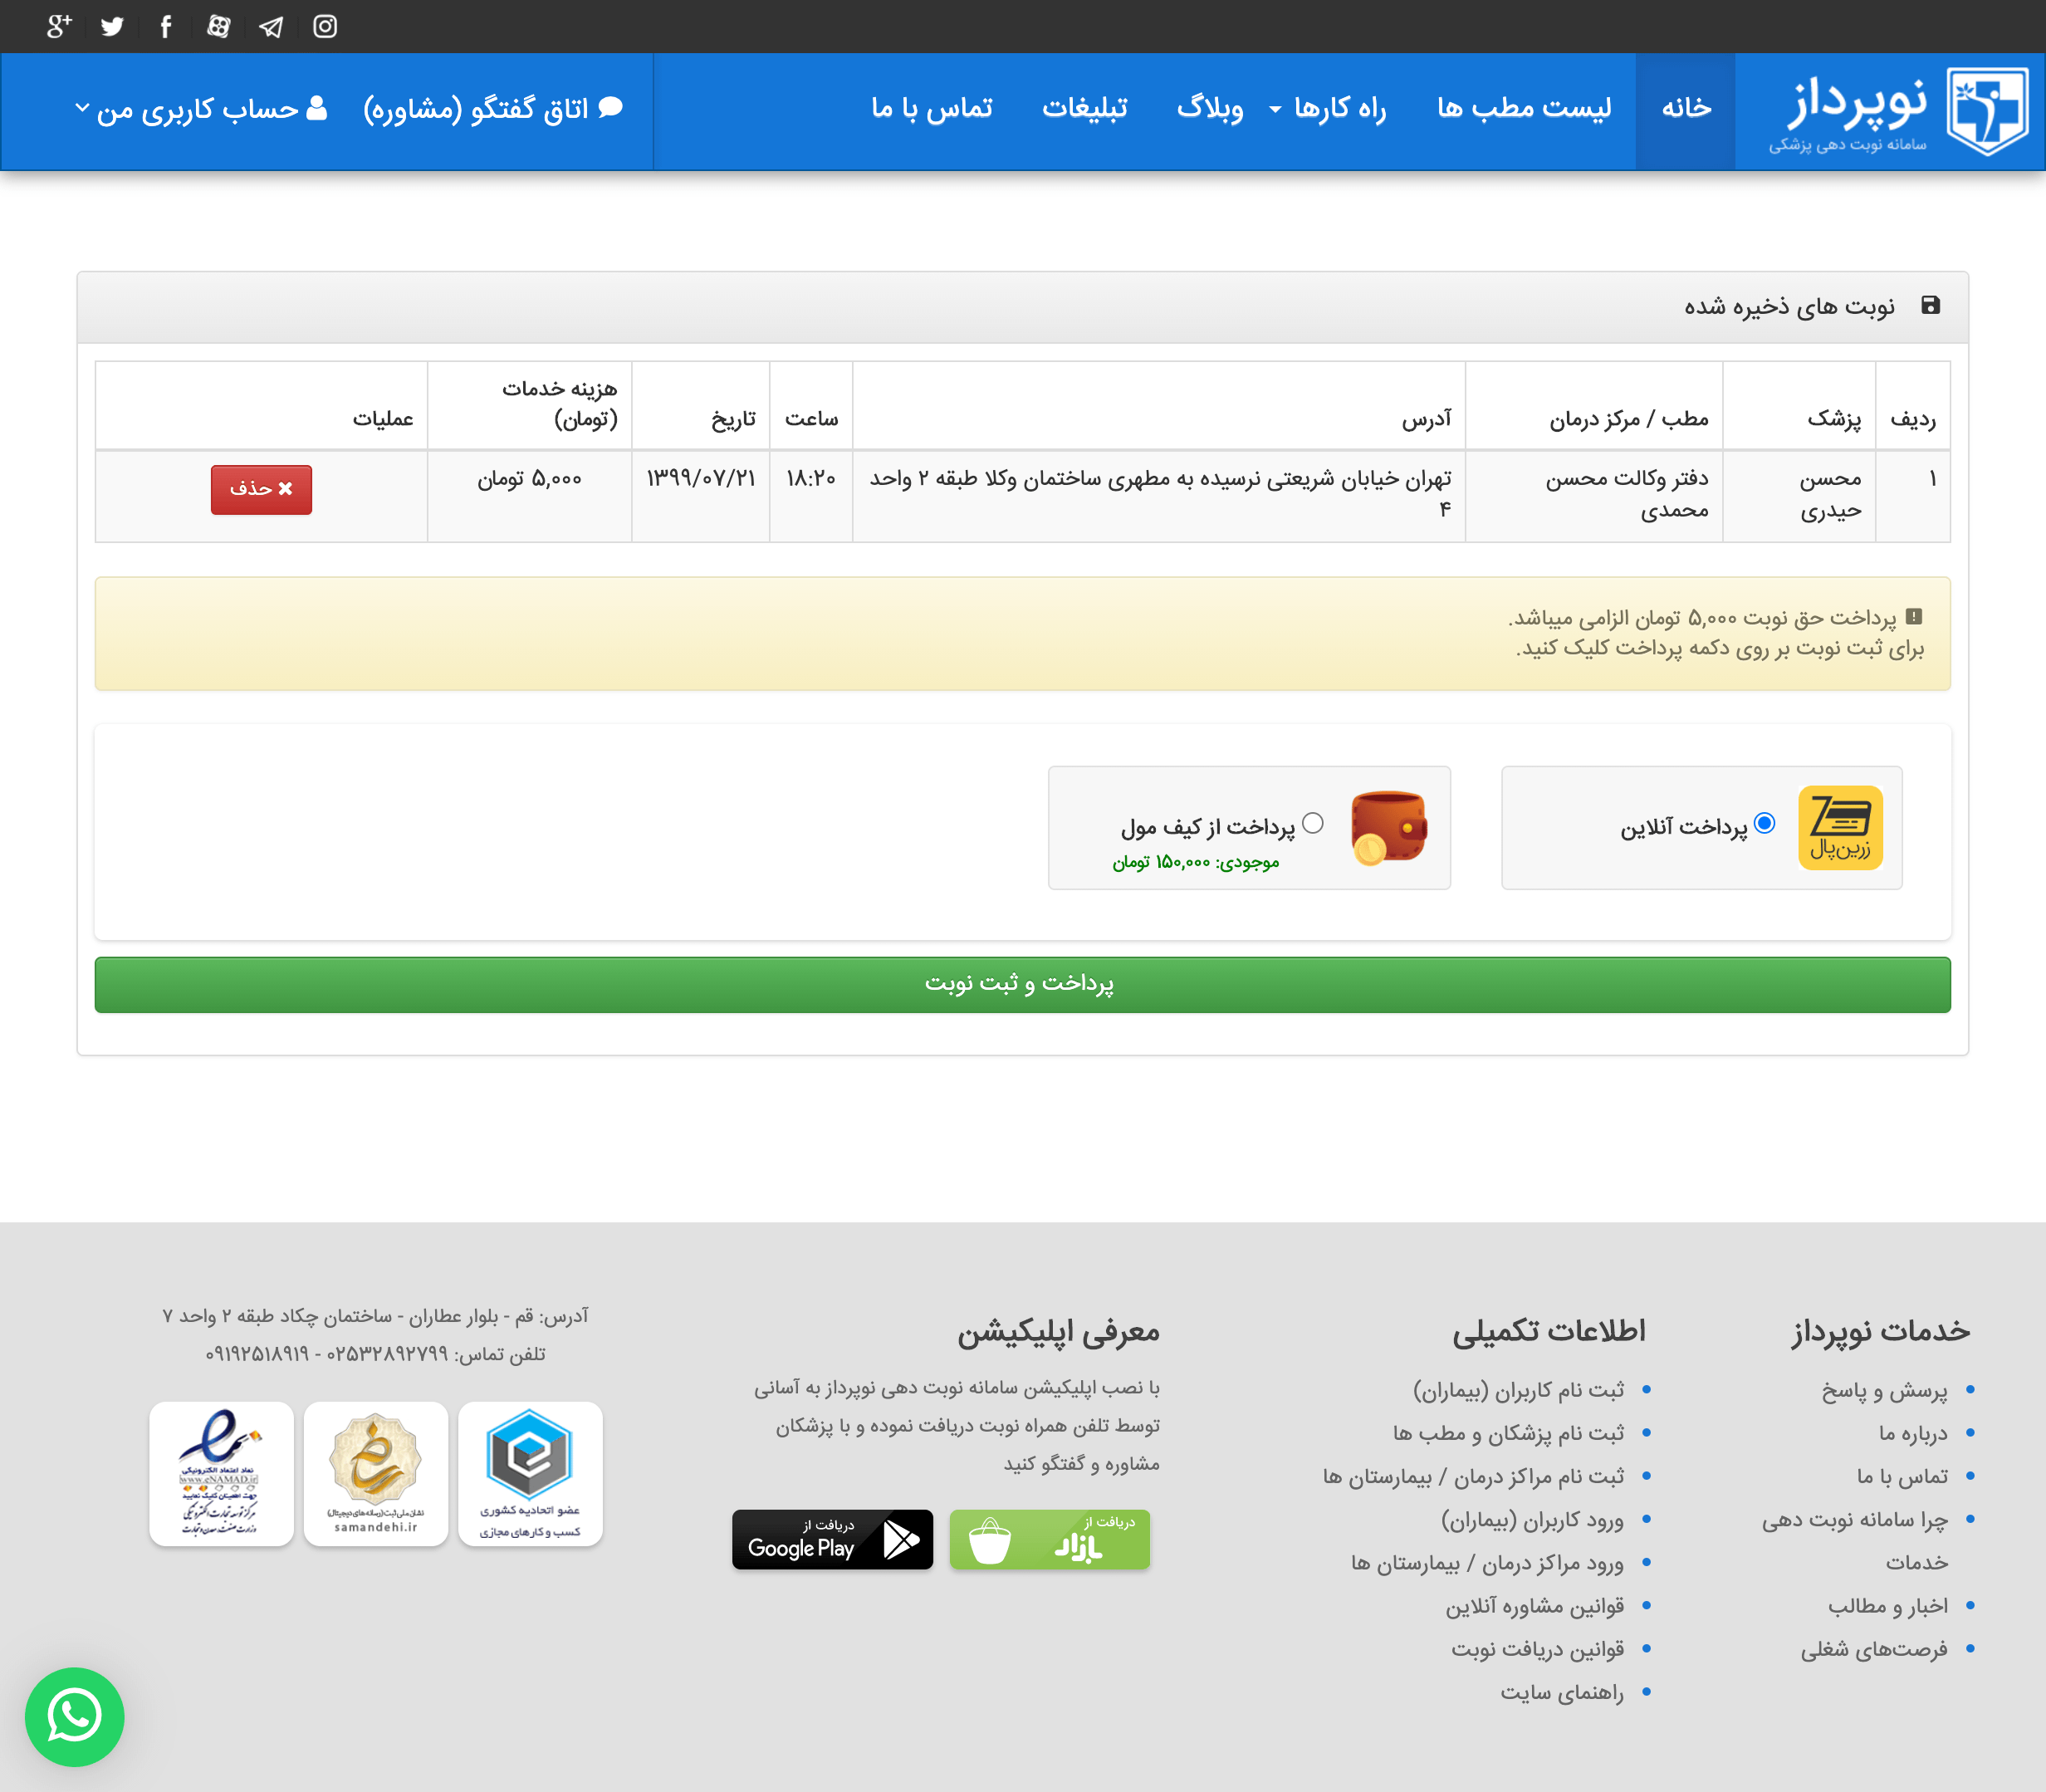Image resolution: width=2046 pixels, height=1792 pixels.
Task: Click the Aparat film reel icon
Action: (218, 27)
